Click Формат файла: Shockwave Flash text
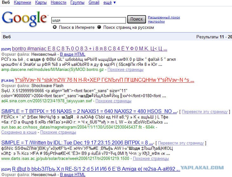232x177 pixels. (x=32, y=85)
